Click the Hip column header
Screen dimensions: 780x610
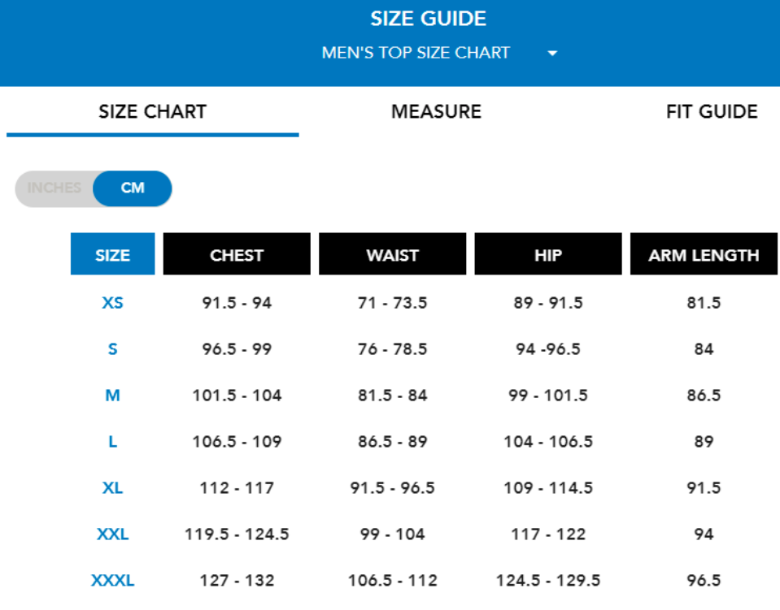point(548,254)
